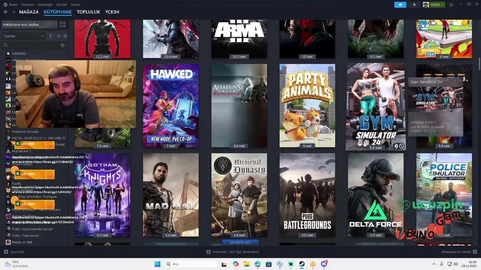Expand the Oyunlar filter dropdown
The height and width of the screenshot is (270, 481).
pos(23,36)
